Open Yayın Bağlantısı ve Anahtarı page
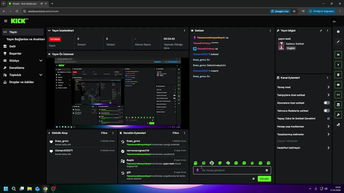Image resolution: width=344 pixels, height=193 pixels. 26,39
